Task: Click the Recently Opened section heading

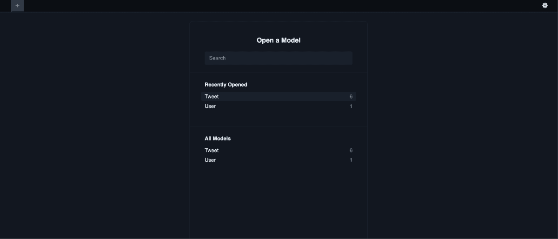Action: (x=226, y=85)
